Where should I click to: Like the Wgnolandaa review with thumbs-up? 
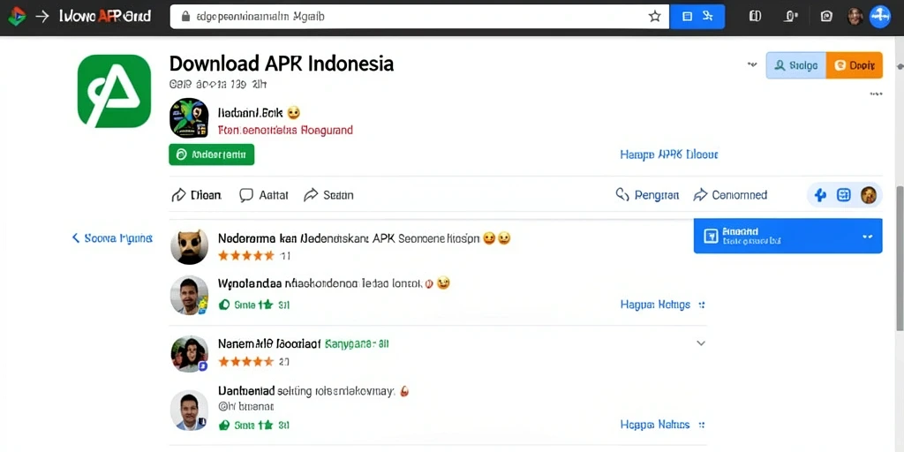224,305
